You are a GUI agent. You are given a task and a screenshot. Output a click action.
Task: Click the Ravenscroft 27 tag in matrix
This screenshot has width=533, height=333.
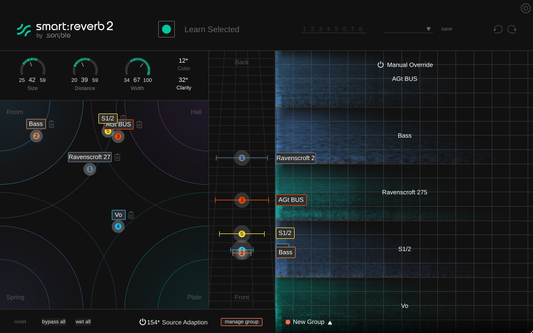click(90, 157)
